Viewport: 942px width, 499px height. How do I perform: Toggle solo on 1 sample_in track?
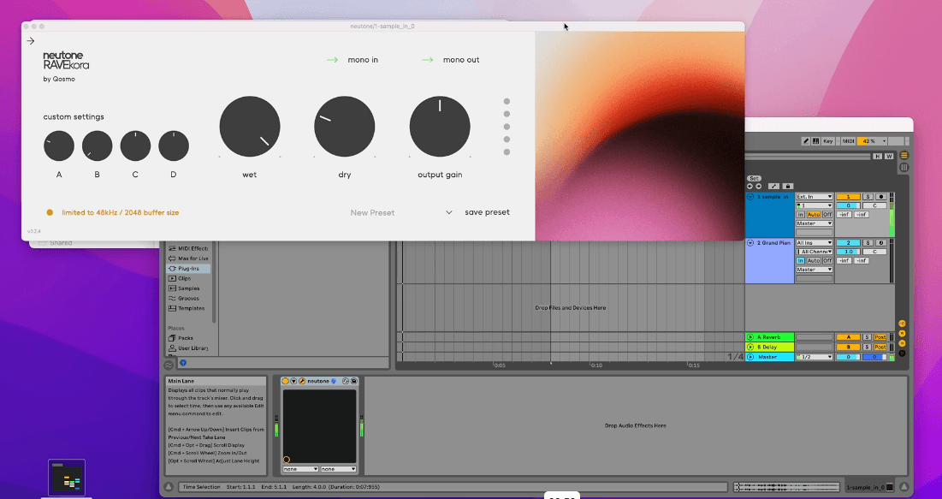pyautogui.click(x=868, y=197)
